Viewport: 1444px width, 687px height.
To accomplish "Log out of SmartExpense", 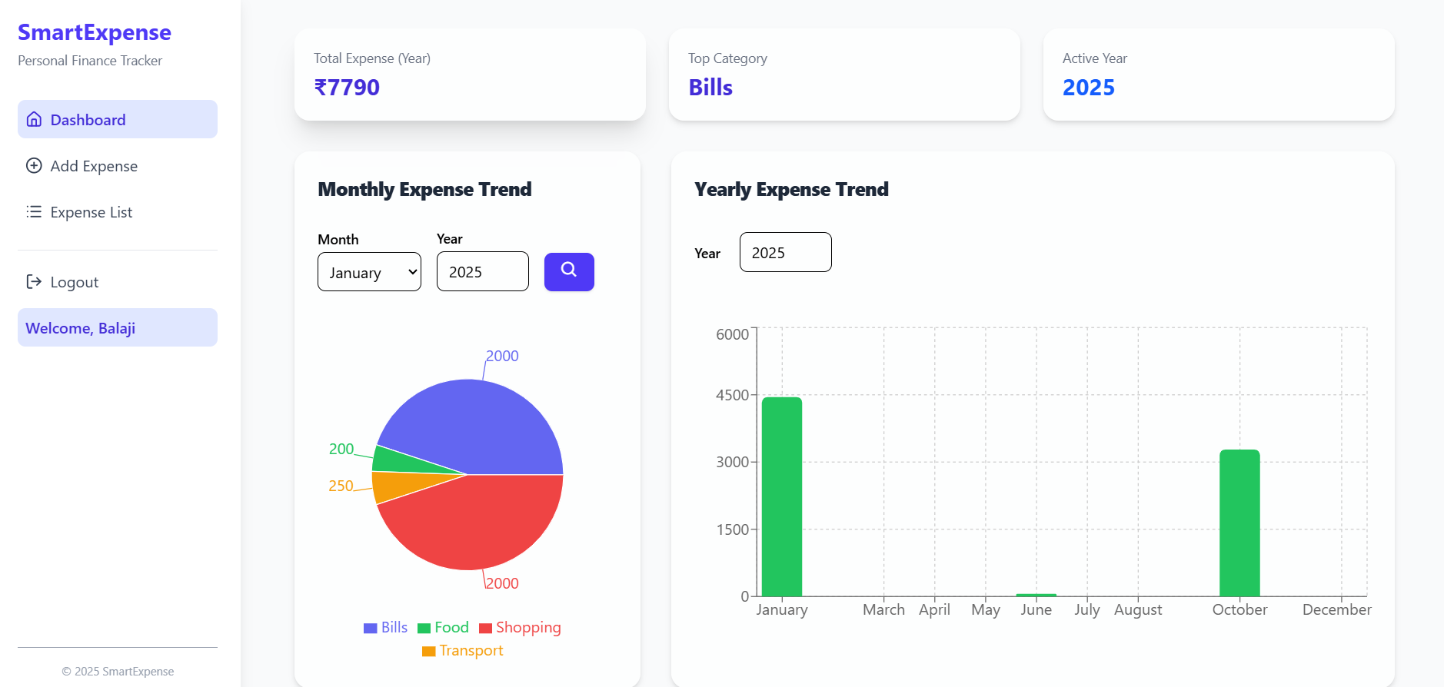I will point(118,281).
